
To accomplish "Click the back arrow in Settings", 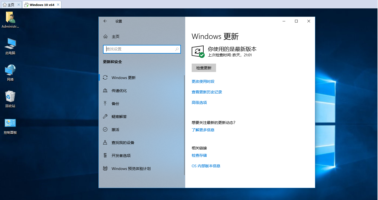I will [105, 21].
